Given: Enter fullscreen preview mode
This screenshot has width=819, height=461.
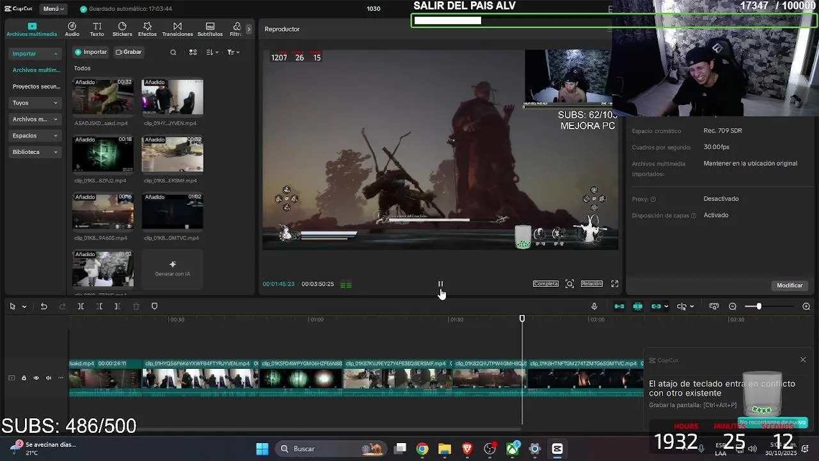Looking at the screenshot, I should click(x=614, y=284).
